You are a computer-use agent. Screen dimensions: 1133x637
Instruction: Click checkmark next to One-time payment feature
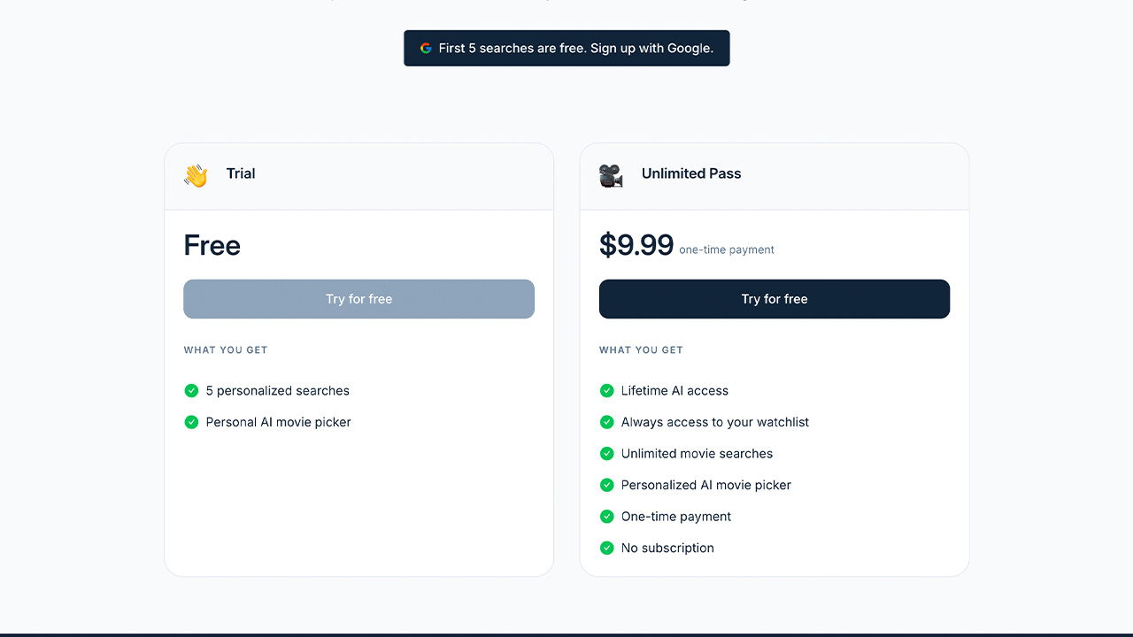click(606, 517)
